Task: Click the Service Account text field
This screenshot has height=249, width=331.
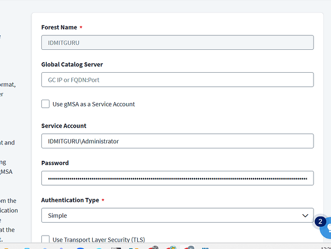Action: tap(177, 141)
